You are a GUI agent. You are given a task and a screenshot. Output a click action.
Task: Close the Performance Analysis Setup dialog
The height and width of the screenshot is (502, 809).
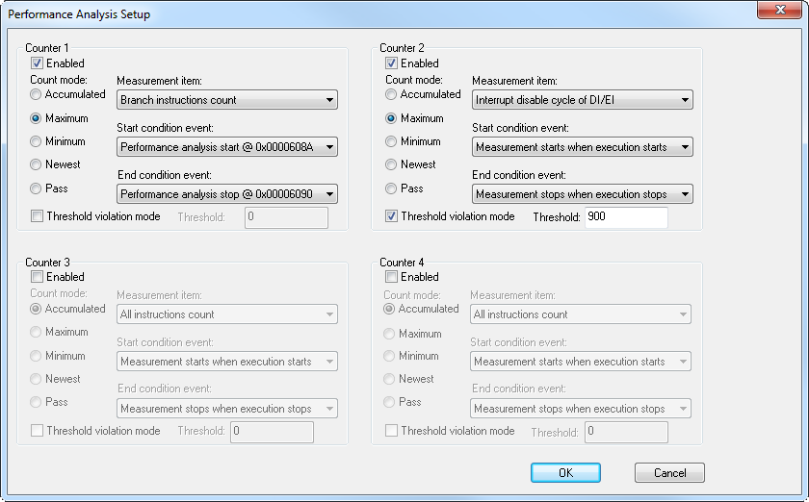pyautogui.click(x=782, y=13)
